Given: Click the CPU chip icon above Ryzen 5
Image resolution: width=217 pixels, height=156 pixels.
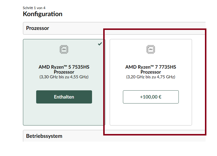Looking at the screenshot, I should pos(64,50).
